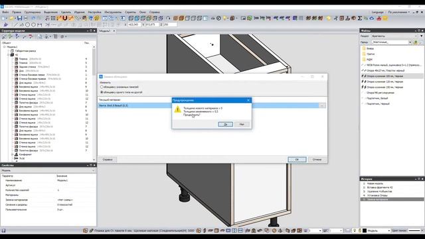The image size is (425, 239).
Task: Click the Z coordinate input field
Action: coord(170,25)
